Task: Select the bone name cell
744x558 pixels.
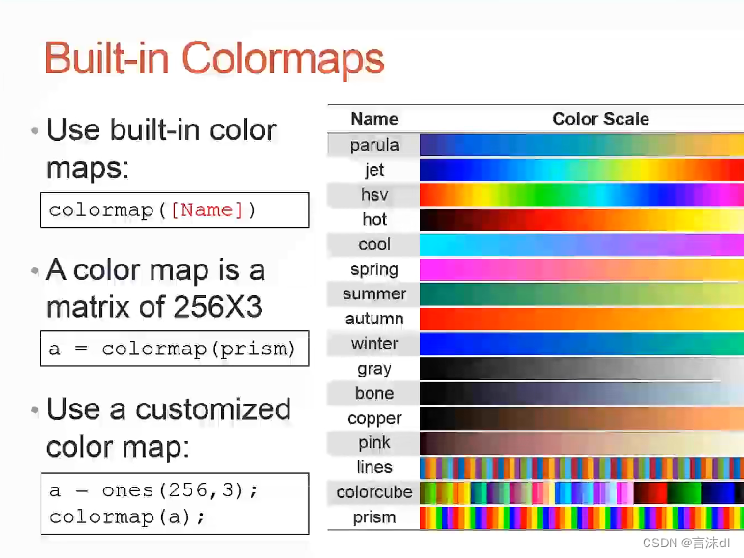Action: (374, 393)
